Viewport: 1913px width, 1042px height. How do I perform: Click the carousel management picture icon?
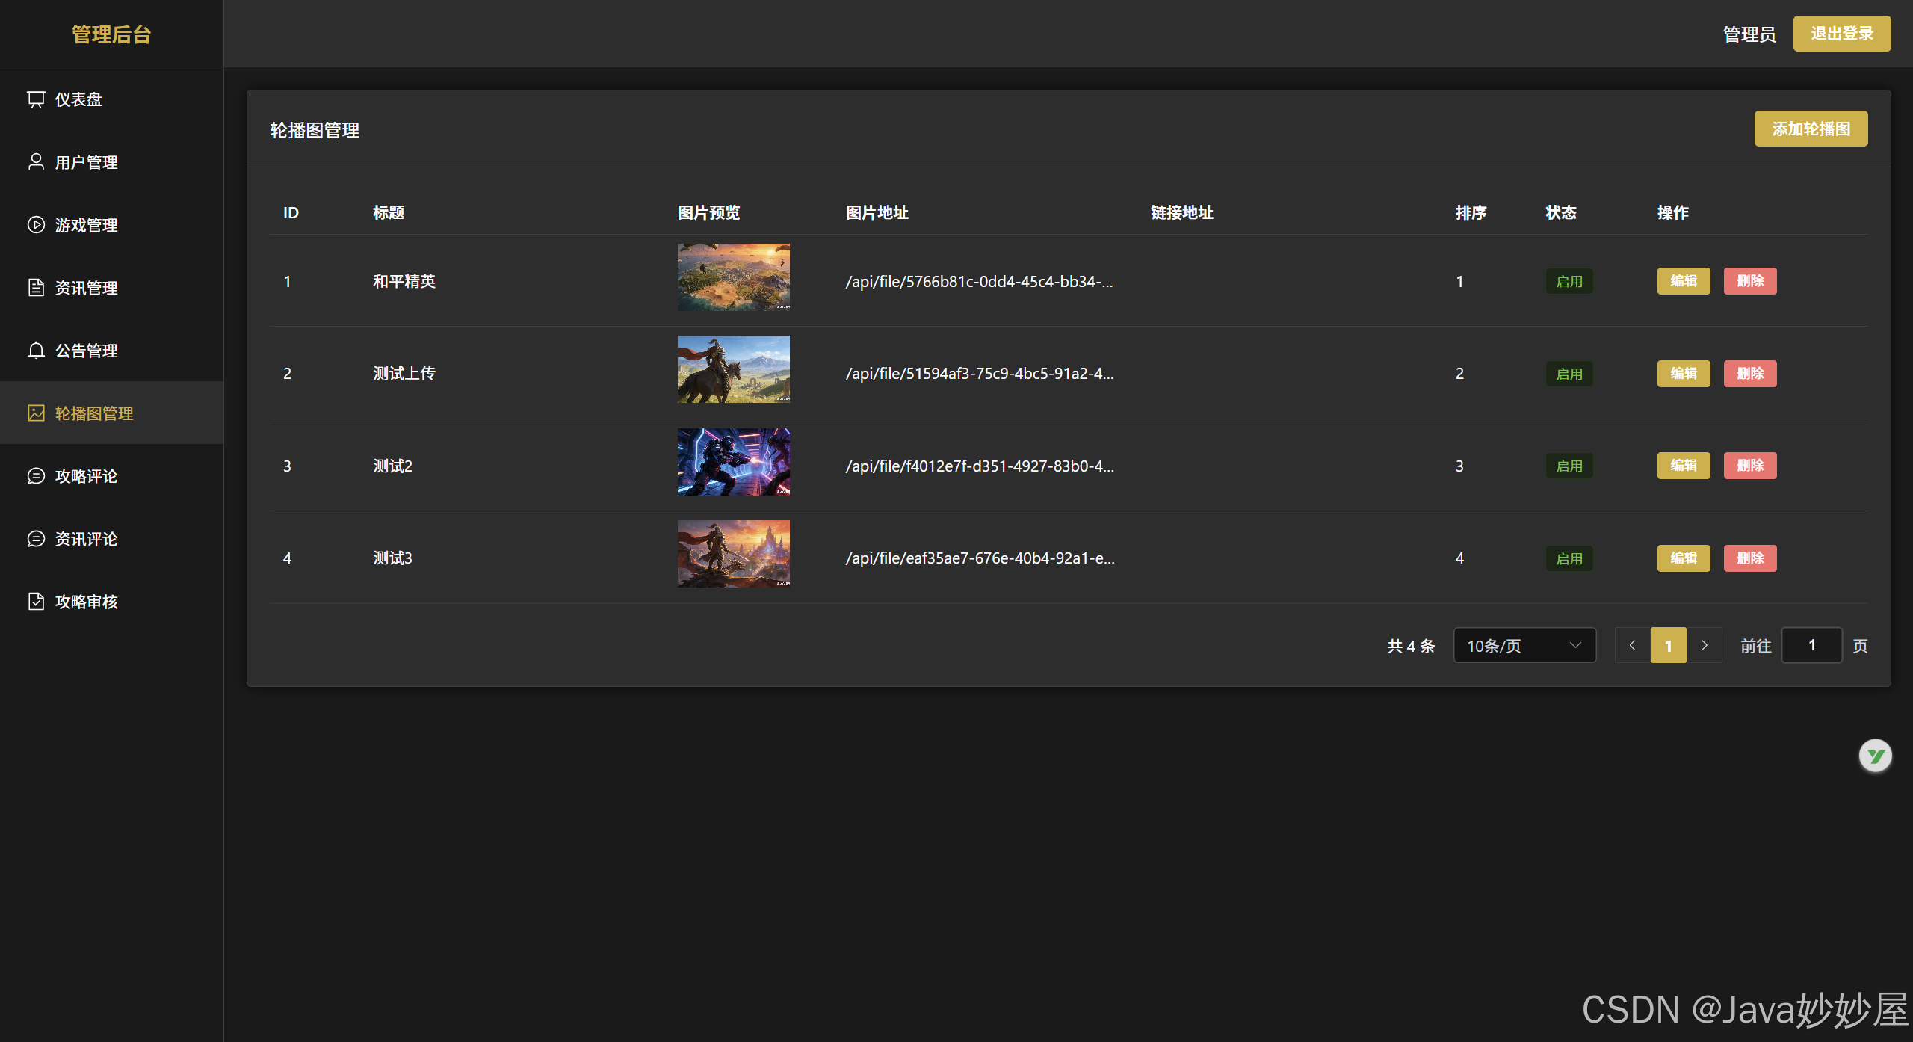[36, 413]
